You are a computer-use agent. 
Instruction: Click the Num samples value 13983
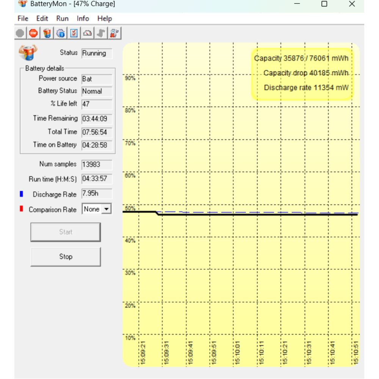click(x=97, y=164)
